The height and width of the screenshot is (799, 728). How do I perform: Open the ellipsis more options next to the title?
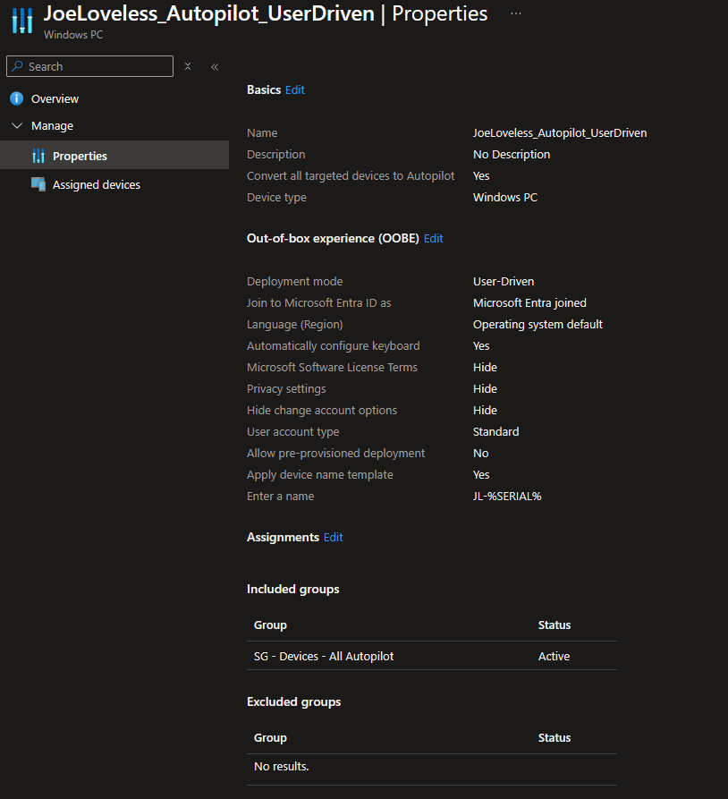point(515,14)
